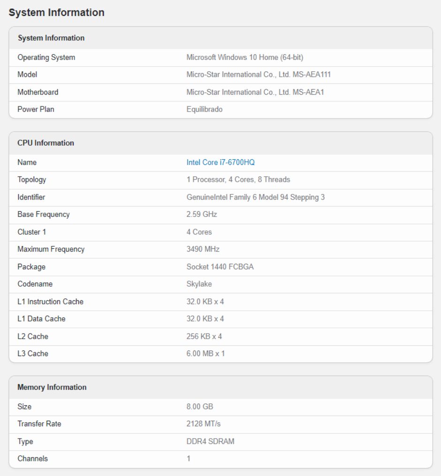The height and width of the screenshot is (476, 441).
Task: Select the '4 Cores' cluster value
Action: (199, 232)
